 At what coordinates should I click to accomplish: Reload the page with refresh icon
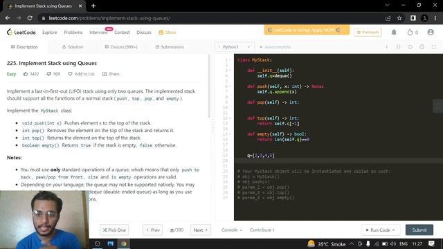[x=30, y=18]
